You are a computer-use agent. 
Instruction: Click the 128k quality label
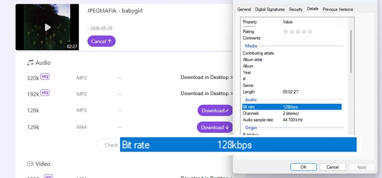[33, 110]
